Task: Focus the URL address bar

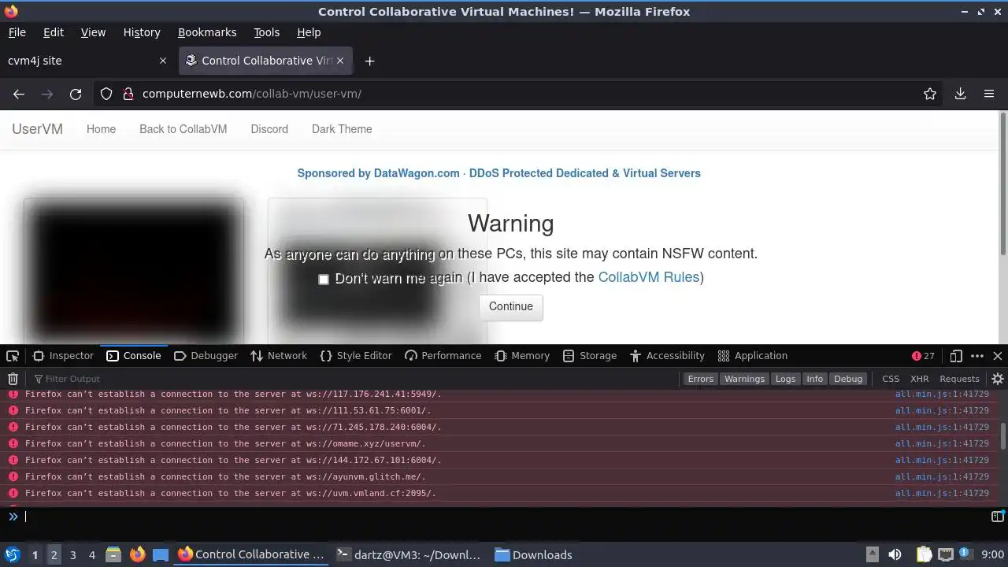Action: tap(520, 94)
